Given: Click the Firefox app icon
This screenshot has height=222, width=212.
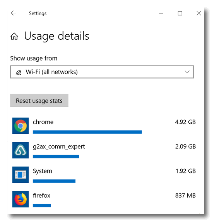Looking at the screenshot, I should [21, 199].
